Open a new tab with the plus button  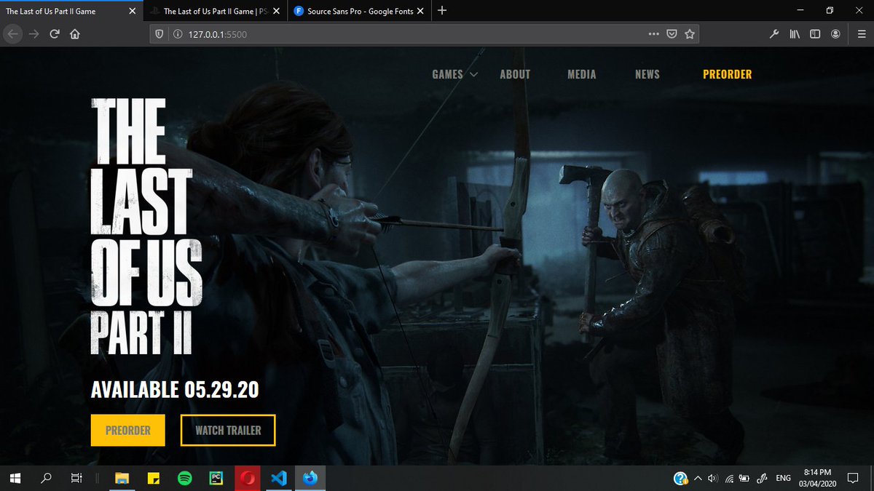click(442, 10)
